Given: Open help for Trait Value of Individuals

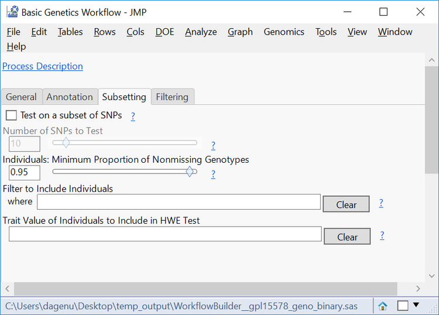Looking at the screenshot, I should 382,235.
